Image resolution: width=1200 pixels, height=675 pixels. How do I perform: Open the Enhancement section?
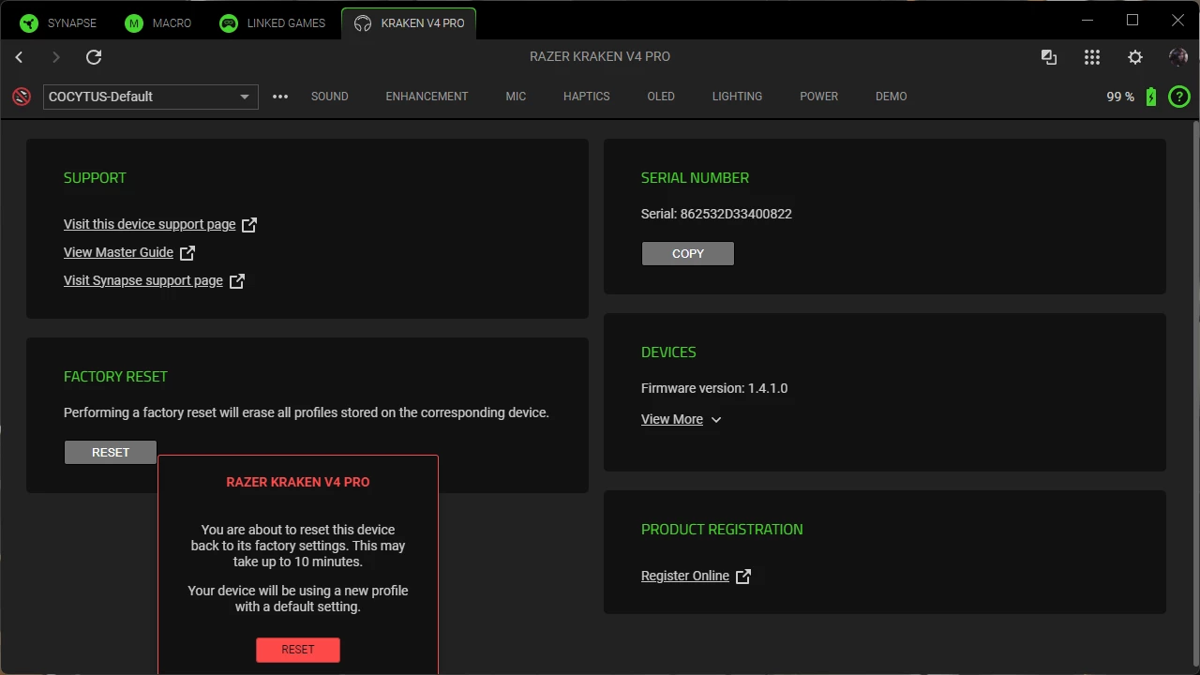pos(427,97)
